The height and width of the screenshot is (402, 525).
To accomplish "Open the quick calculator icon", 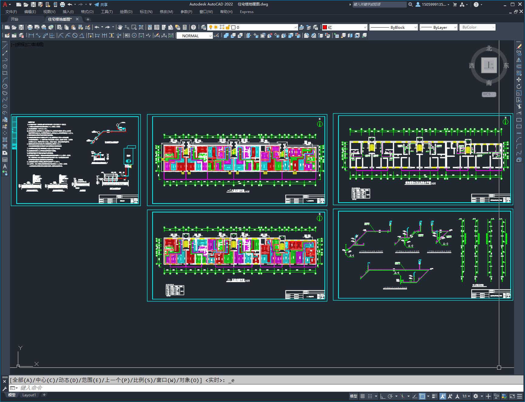I will tap(185, 27).
